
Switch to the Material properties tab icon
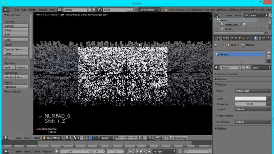tap(256, 38)
